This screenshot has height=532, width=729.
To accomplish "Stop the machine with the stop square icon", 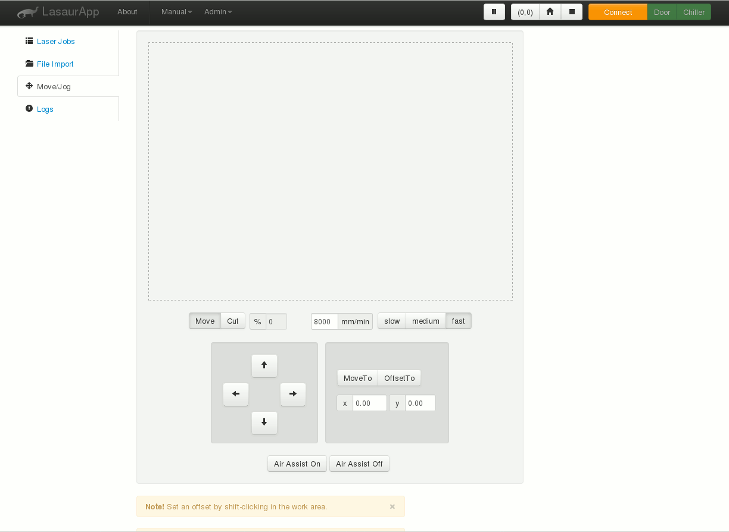I will pyautogui.click(x=572, y=12).
